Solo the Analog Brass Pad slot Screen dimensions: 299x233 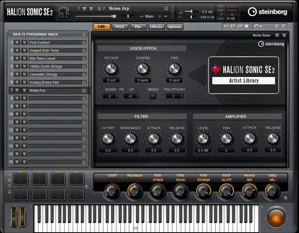point(24,83)
